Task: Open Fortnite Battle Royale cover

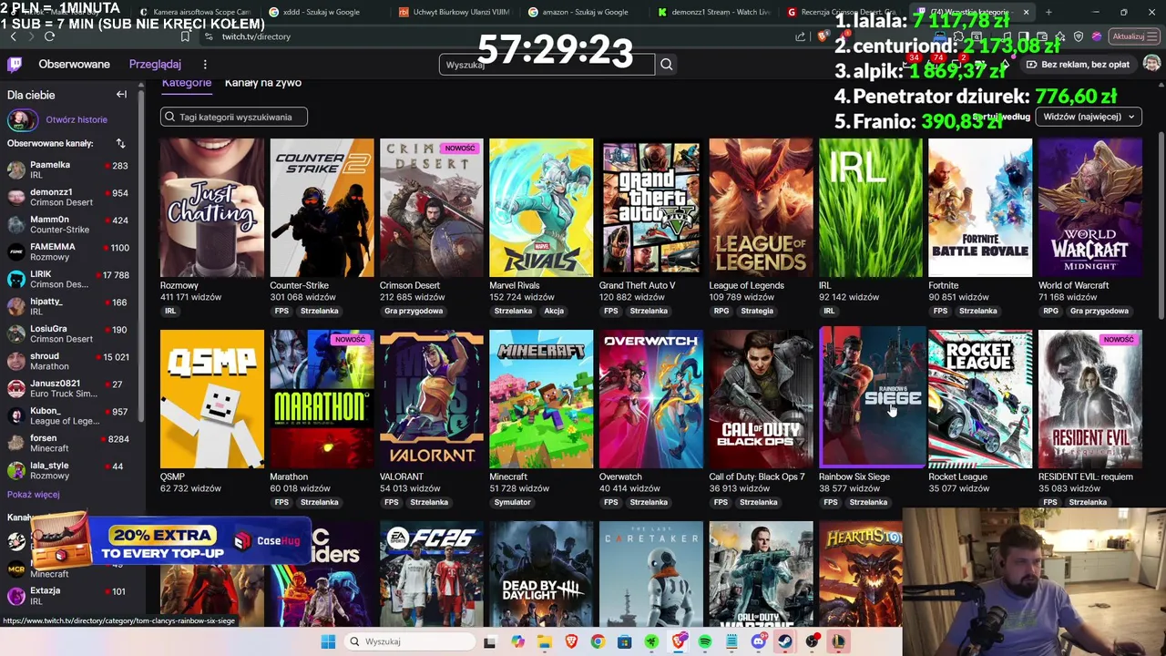Action: pos(980,208)
